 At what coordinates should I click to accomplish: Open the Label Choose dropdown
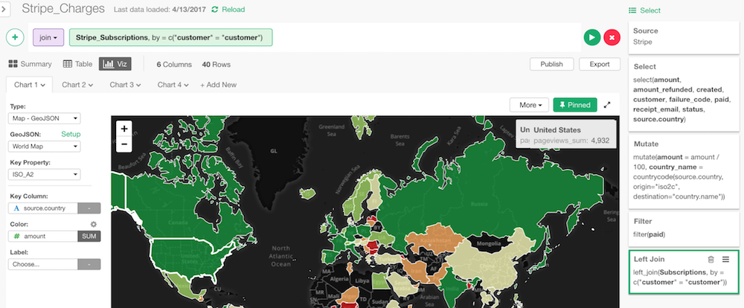pyautogui.click(x=42, y=264)
